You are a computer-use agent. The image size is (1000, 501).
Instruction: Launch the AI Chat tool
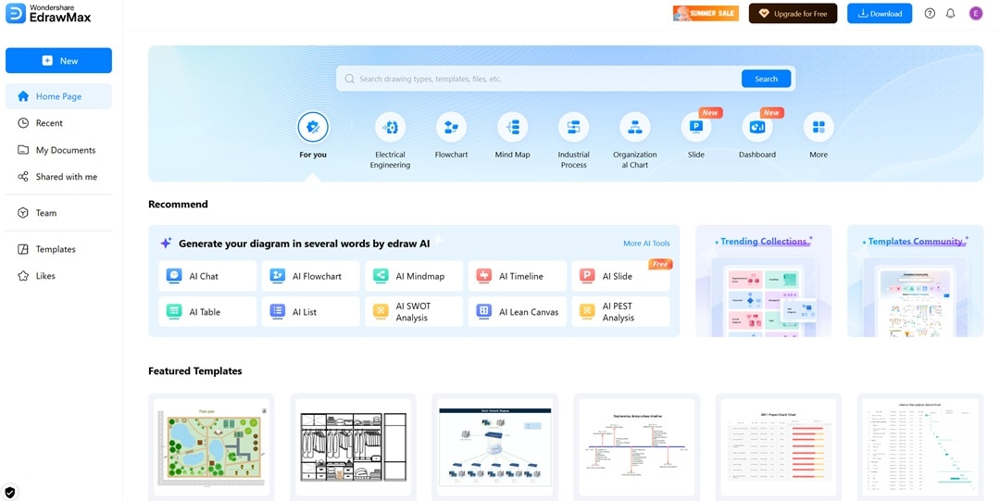point(207,276)
